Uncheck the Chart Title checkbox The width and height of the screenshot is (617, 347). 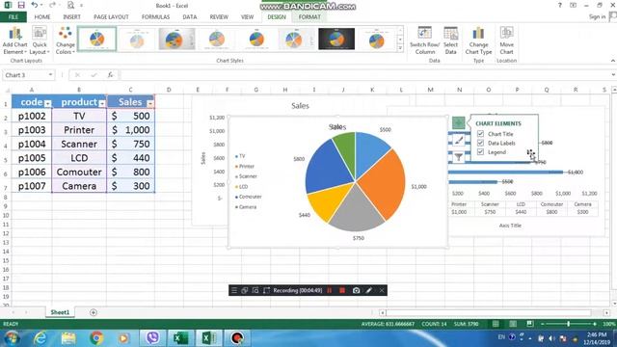(480, 134)
